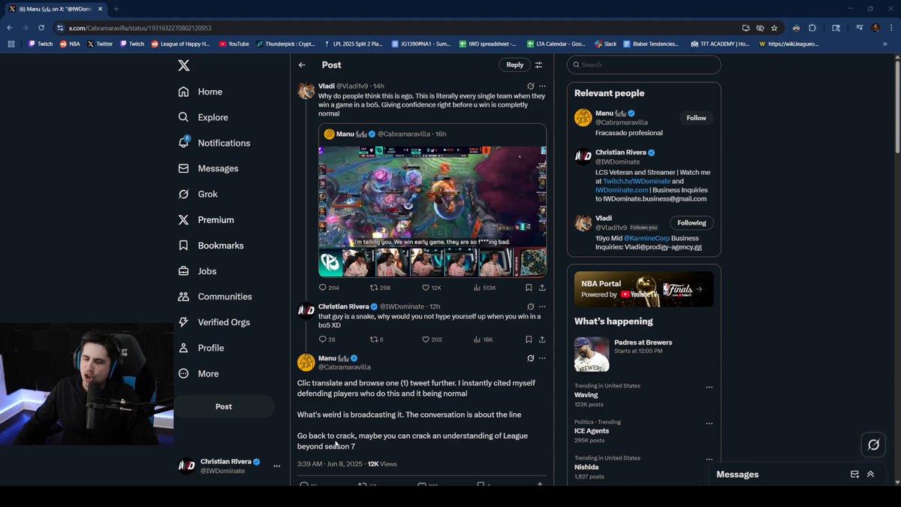The image size is (901, 507).
Task: Open more options on Vladi's tweet
Action: pos(542,86)
